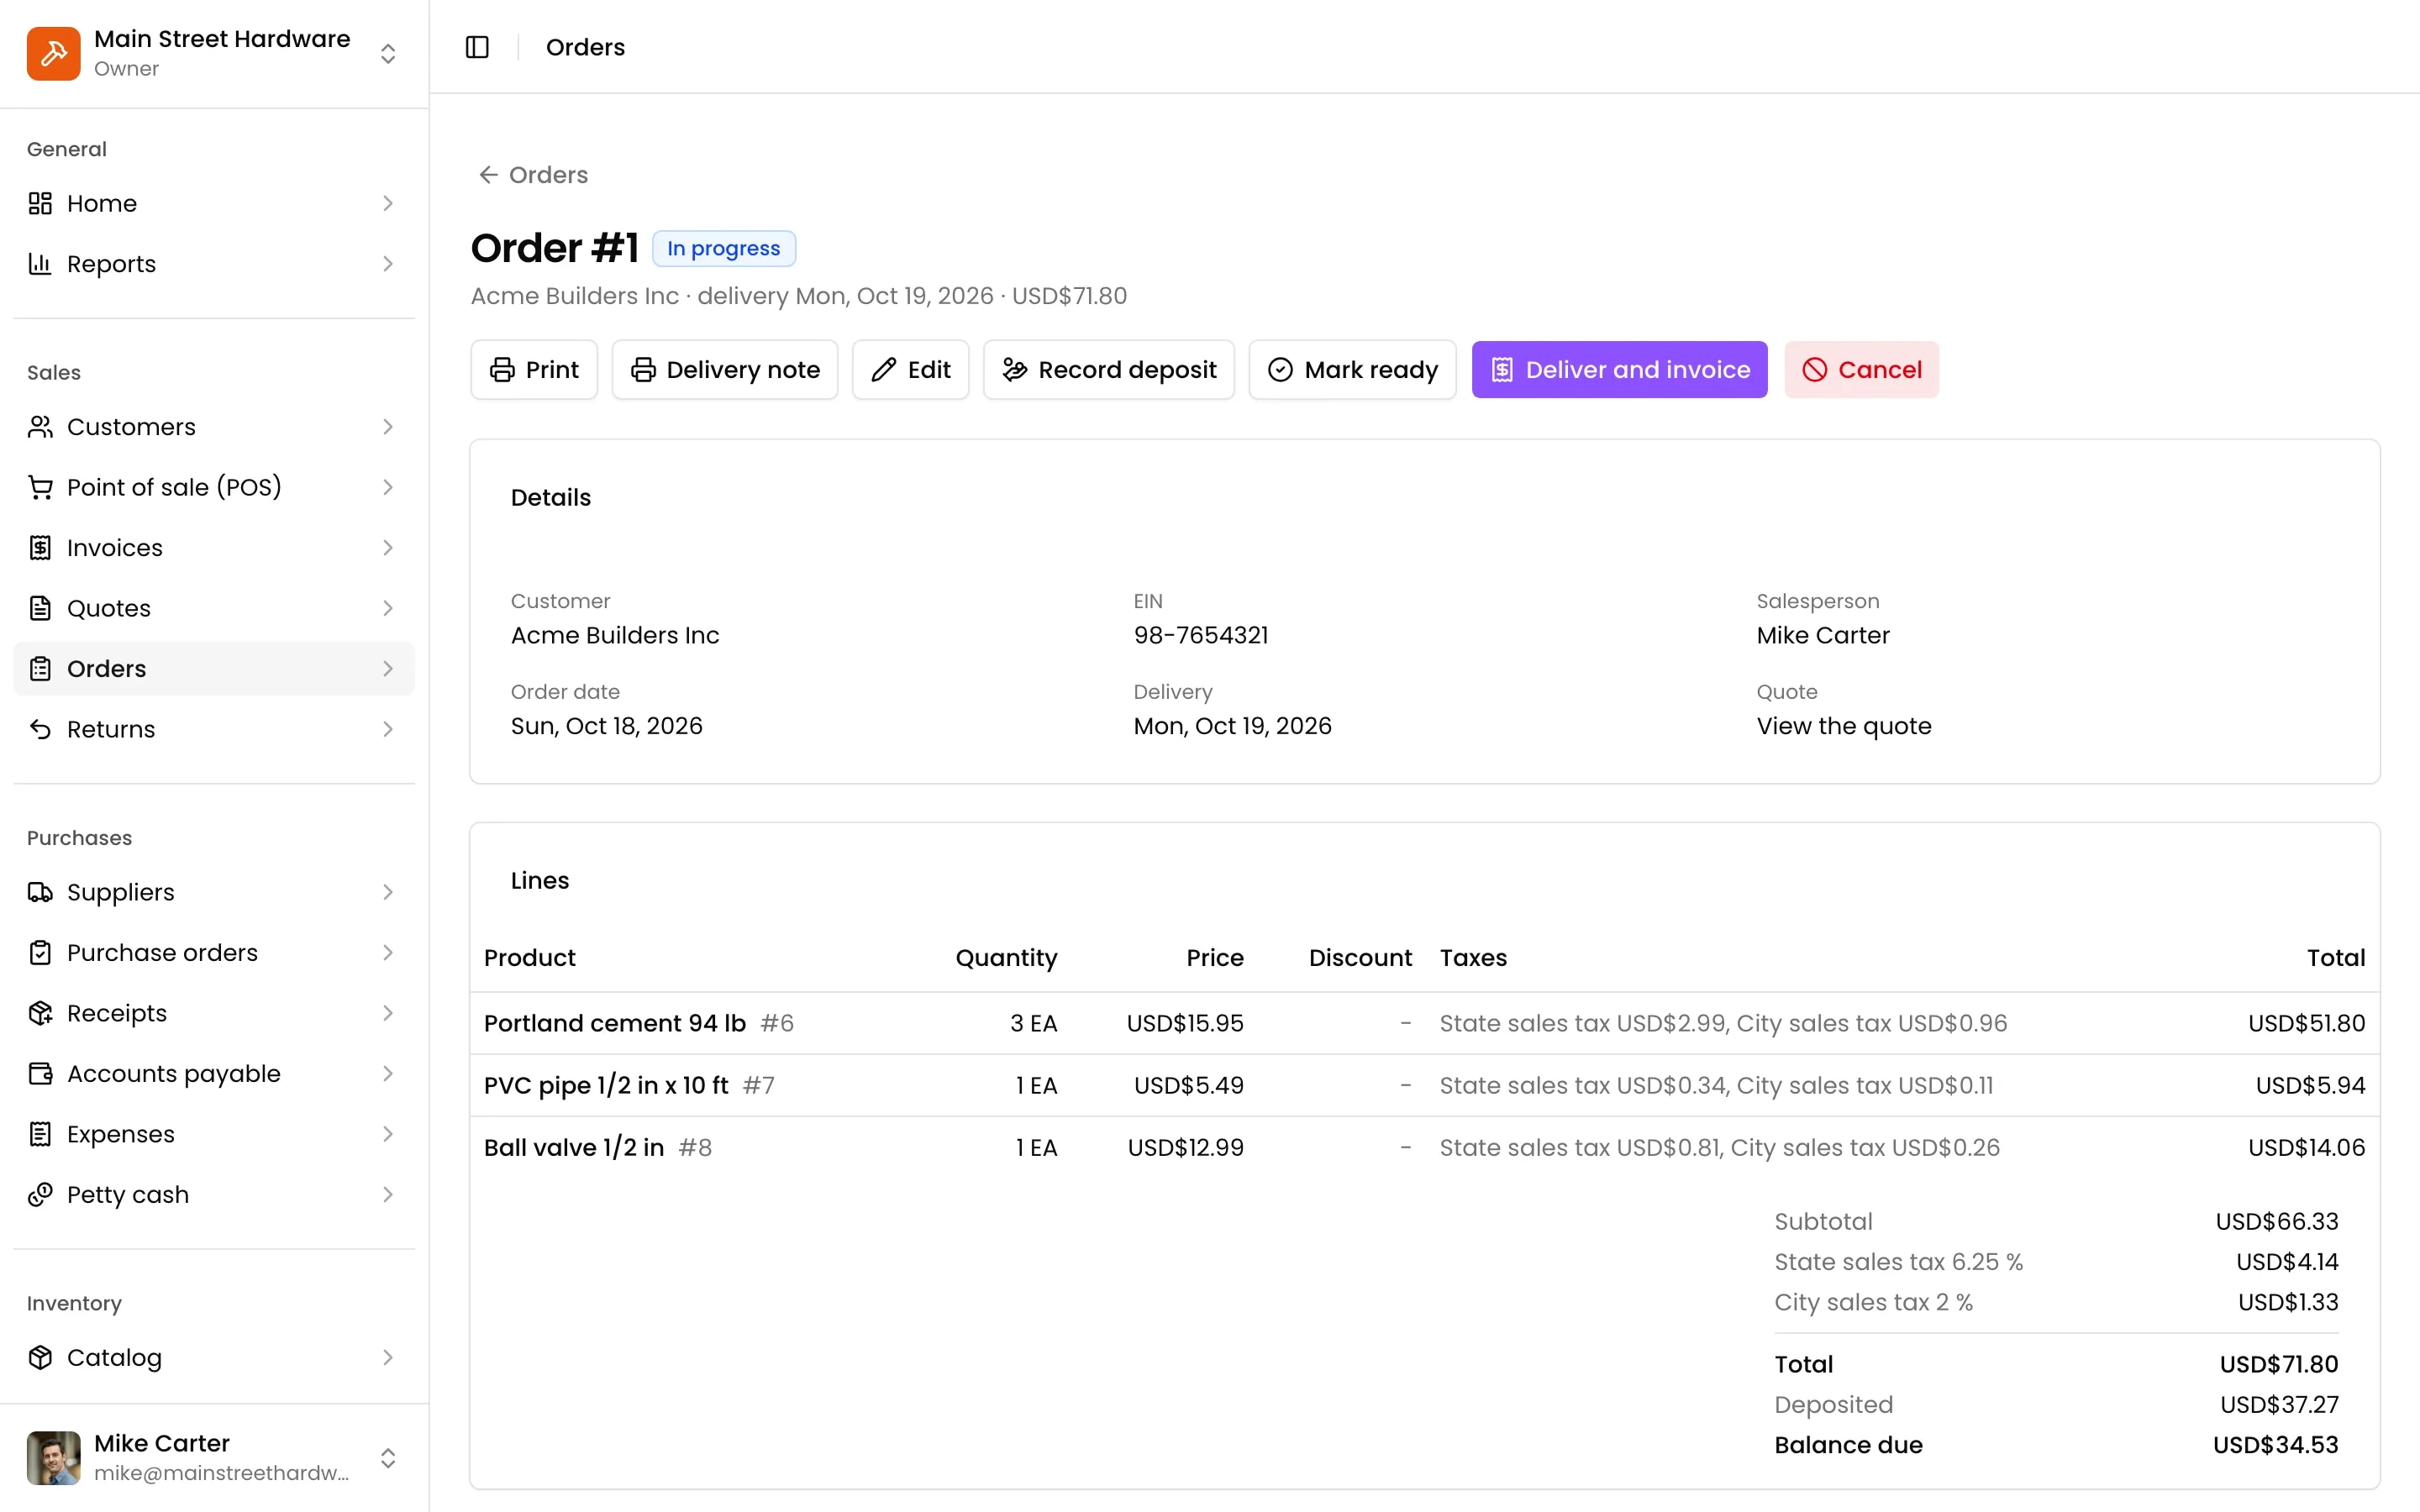Open the Point of sale (POS) item
This screenshot has width=2420, height=1512.
[214, 487]
